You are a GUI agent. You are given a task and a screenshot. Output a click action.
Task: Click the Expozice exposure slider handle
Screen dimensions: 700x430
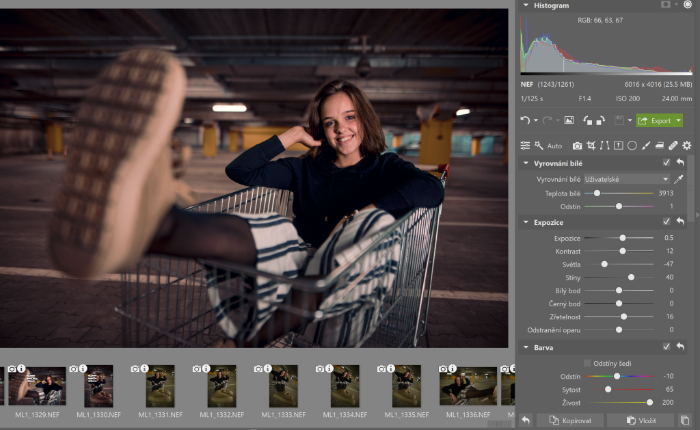point(623,238)
